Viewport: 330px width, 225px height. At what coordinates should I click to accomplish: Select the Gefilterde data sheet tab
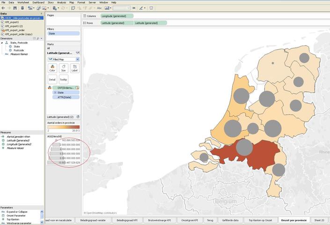230,220
